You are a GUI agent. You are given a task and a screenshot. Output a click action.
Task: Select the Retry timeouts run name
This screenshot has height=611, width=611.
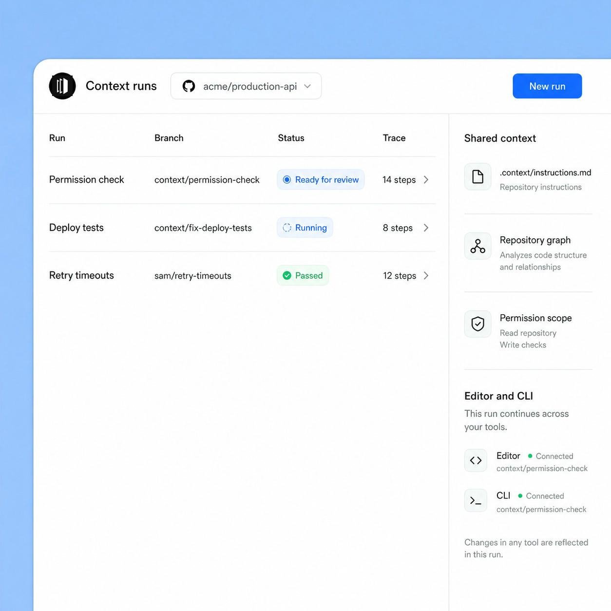81,275
